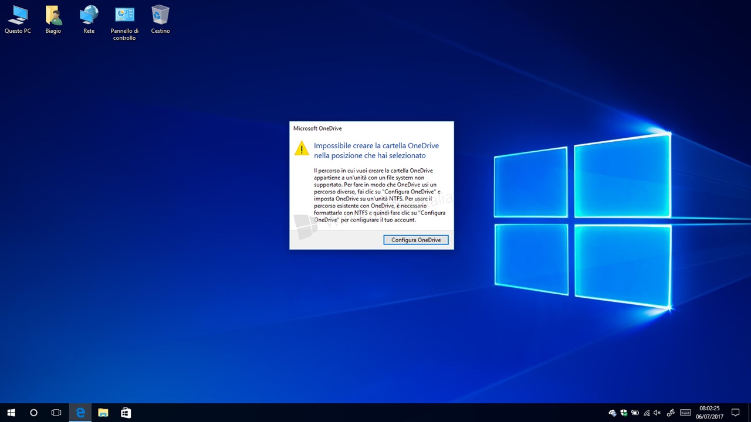Click the OneDrive cloud tray icon
This screenshot has width=751, height=422.
tap(613, 413)
